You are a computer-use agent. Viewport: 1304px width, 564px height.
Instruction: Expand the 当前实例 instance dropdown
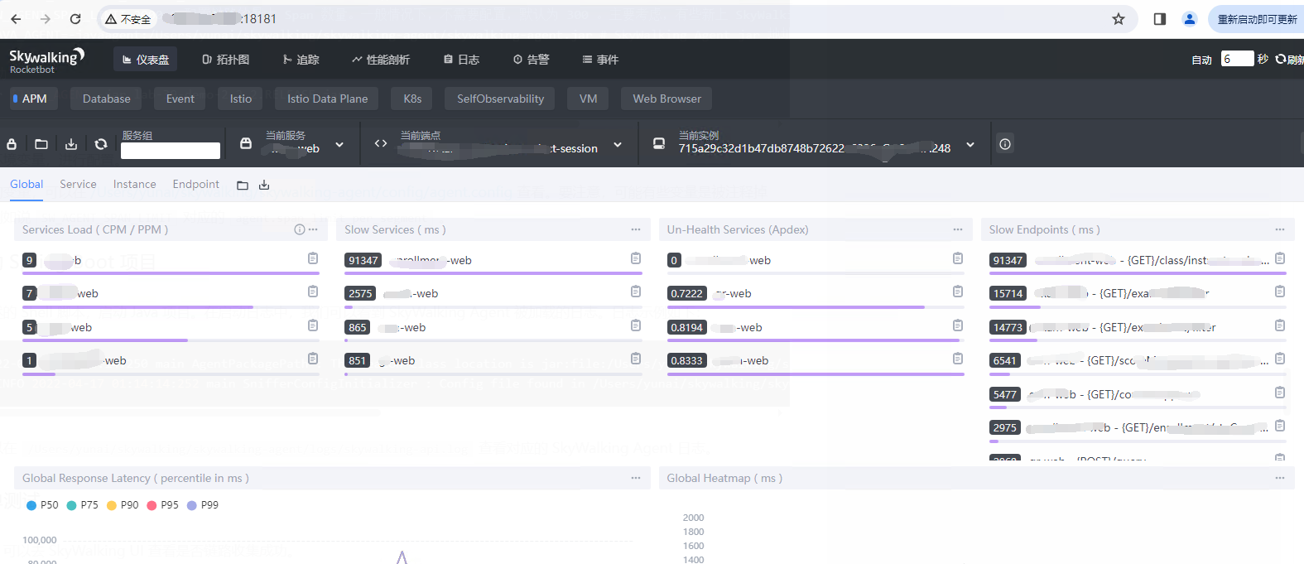pyautogui.click(x=970, y=145)
